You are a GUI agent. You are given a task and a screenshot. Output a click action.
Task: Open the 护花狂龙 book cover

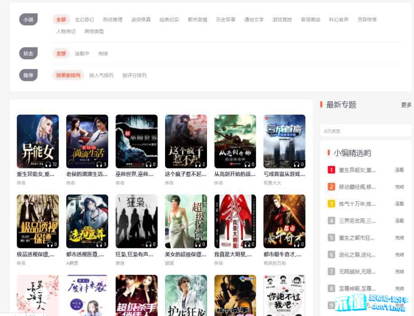(x=186, y=295)
